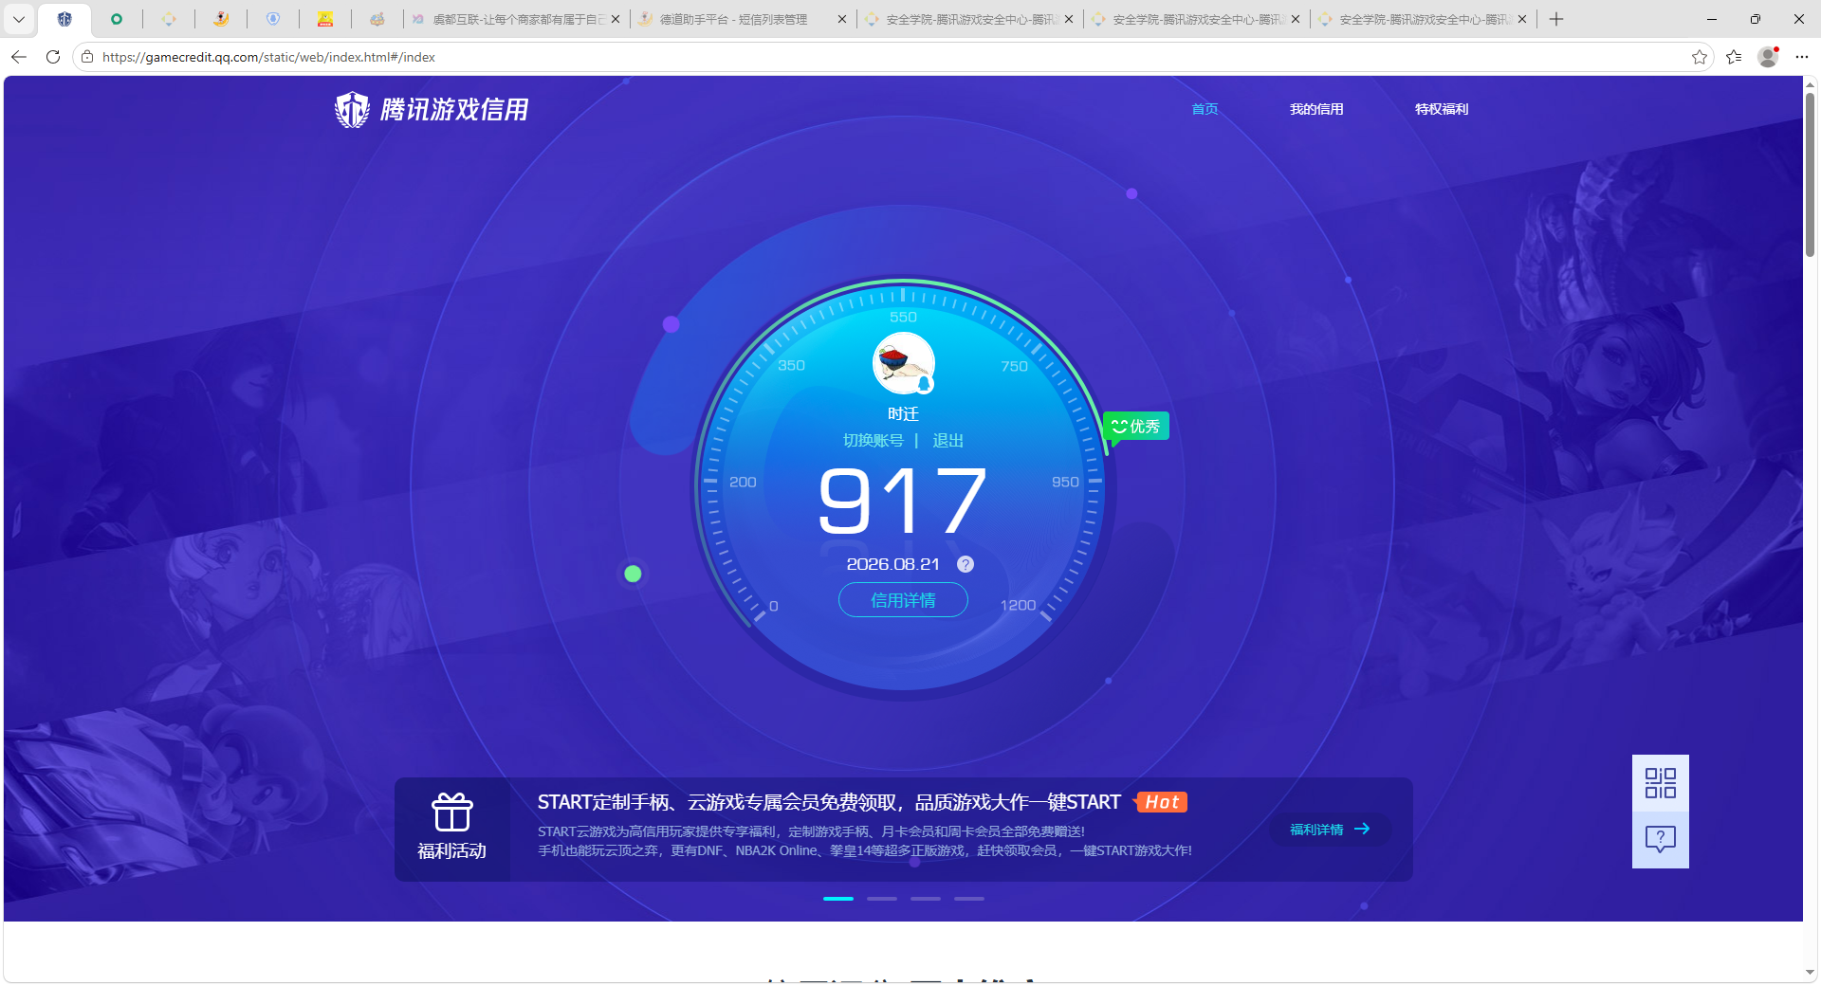This screenshot has width=1821, height=986.
Task: Switch to the blue shield pinned tab
Action: coord(273,19)
